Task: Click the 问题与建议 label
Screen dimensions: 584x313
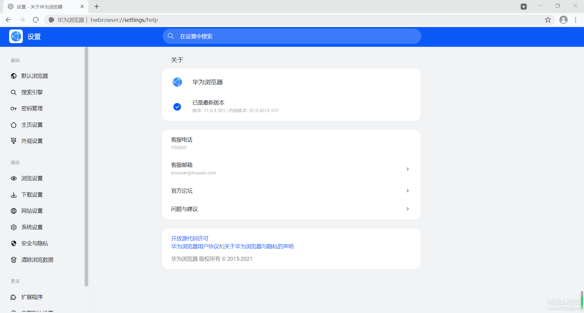Action: [184, 209]
